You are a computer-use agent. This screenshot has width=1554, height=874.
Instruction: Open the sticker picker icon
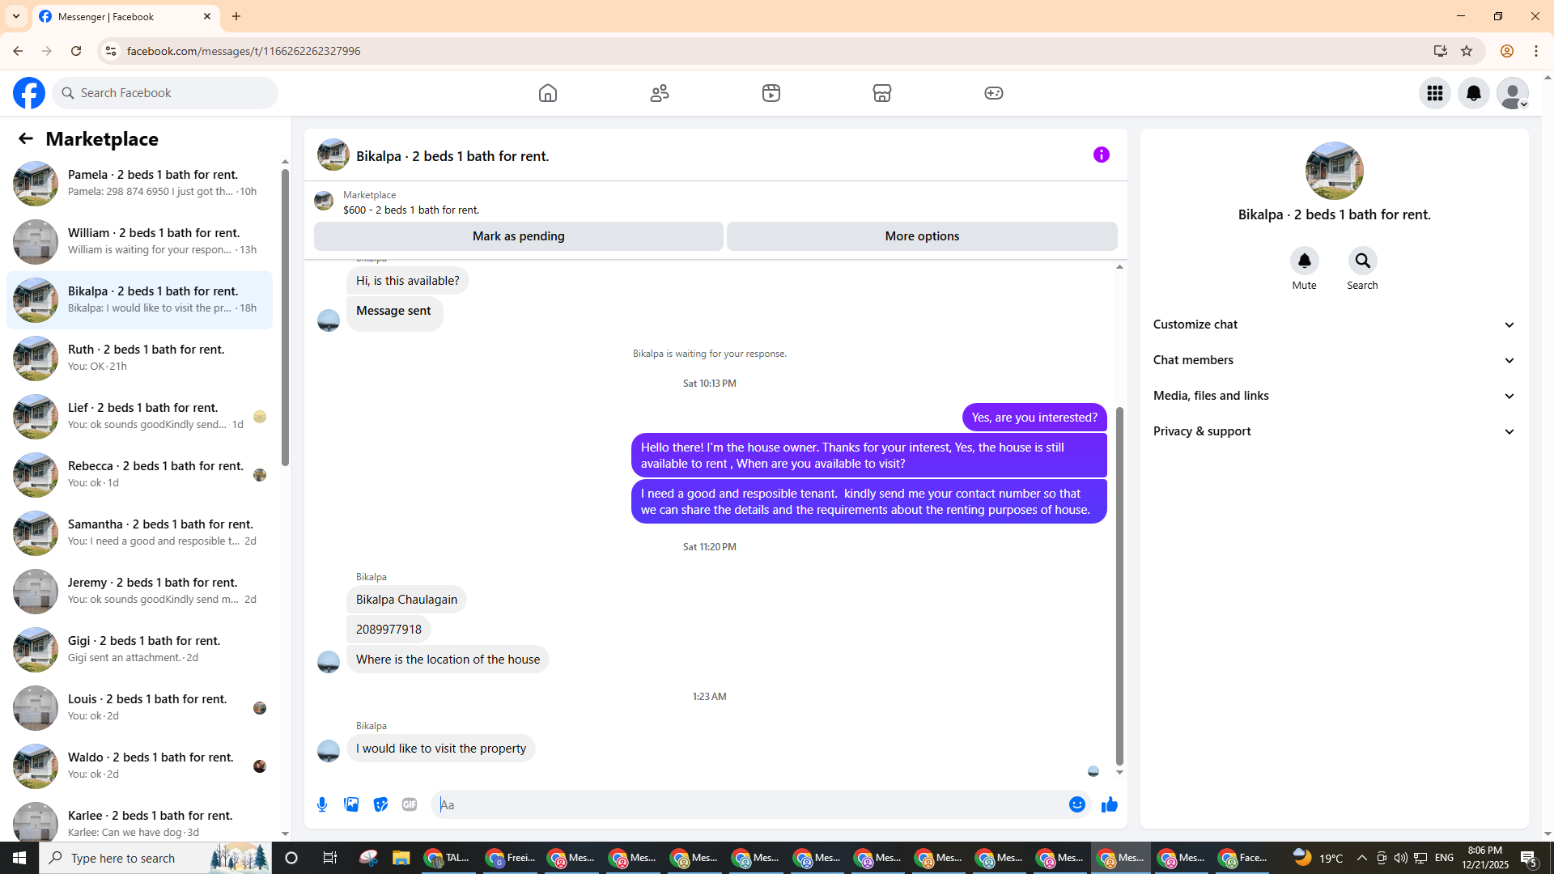380,804
